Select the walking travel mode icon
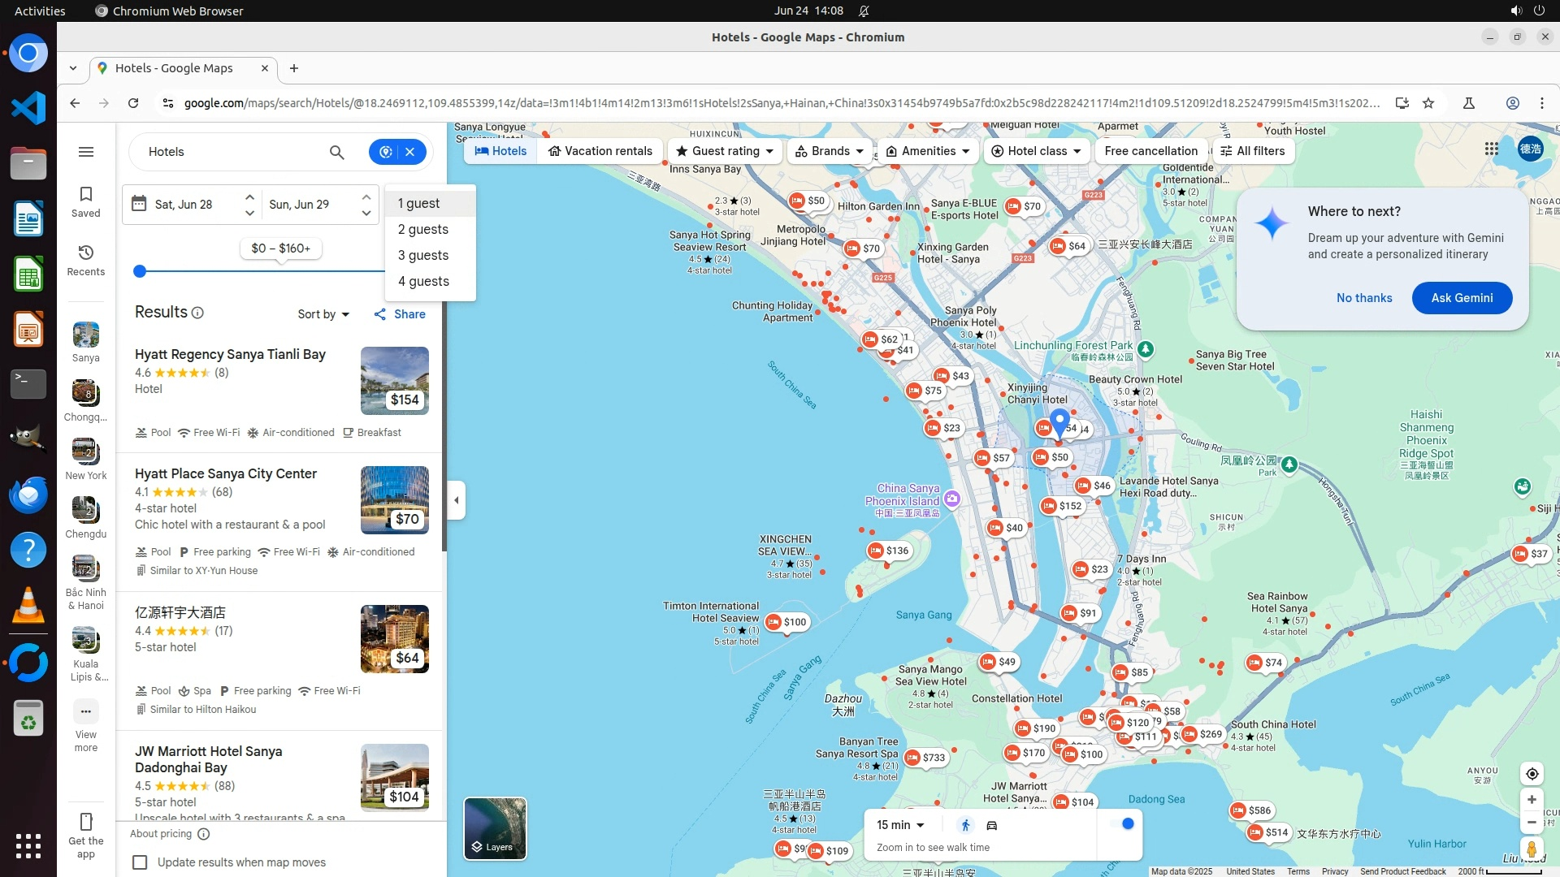This screenshot has width=1560, height=877. pos(965,826)
